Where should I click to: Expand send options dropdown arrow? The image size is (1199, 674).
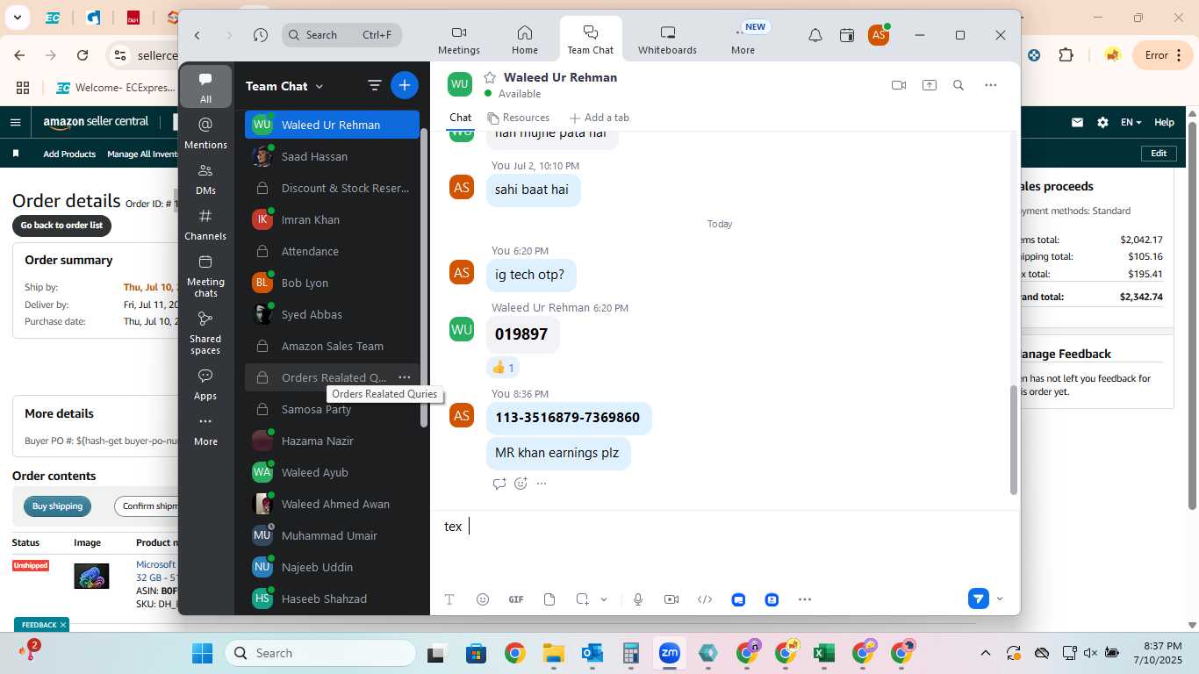click(x=1000, y=599)
